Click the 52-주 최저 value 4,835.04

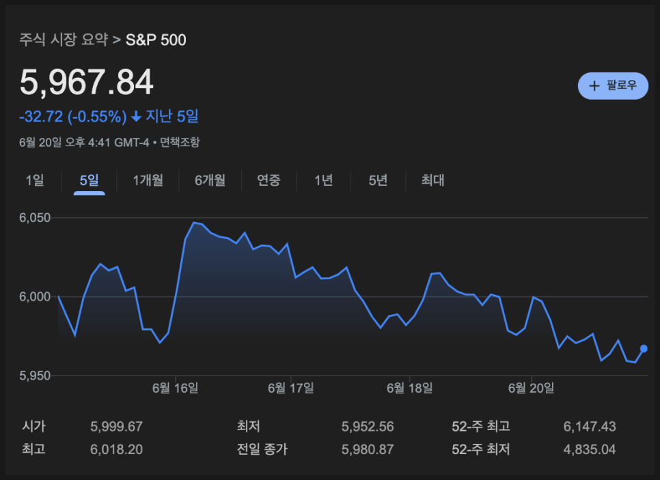(589, 449)
